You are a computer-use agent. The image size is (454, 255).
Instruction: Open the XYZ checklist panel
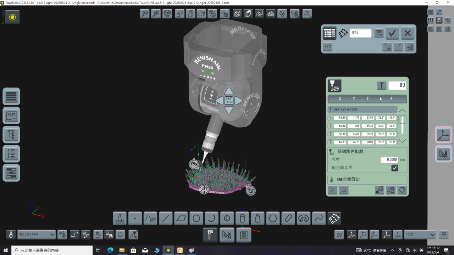(11, 154)
